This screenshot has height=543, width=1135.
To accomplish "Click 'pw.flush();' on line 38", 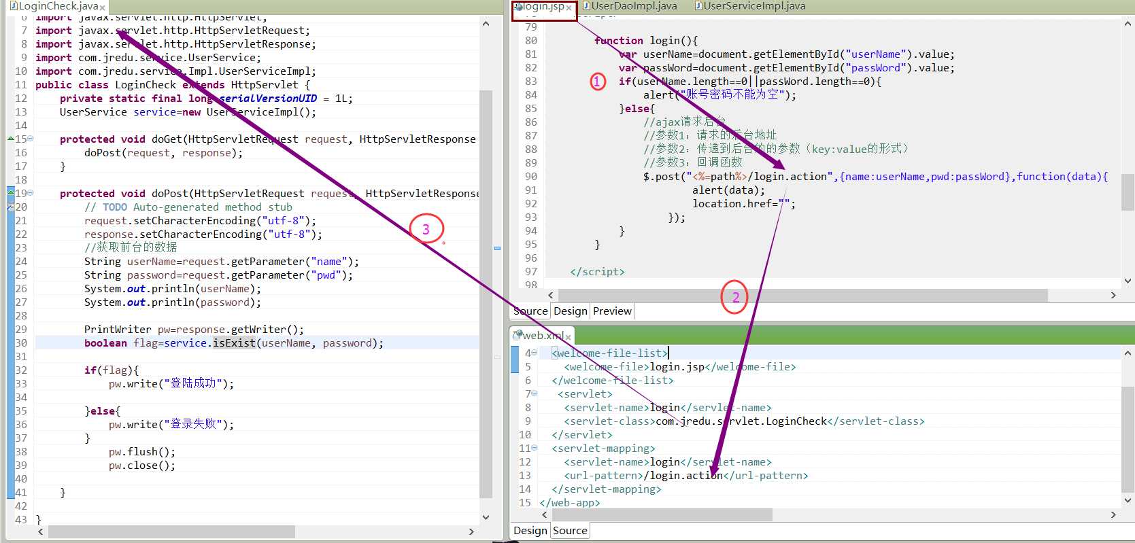I will tap(142, 452).
